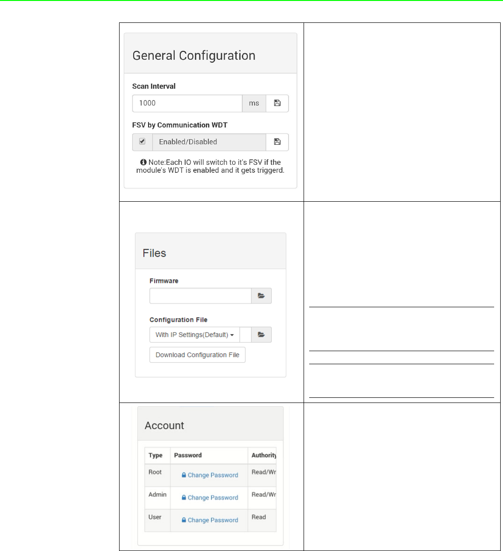503x551 pixels.
Task: Browse for a Firmware file
Action: pyautogui.click(x=261, y=296)
